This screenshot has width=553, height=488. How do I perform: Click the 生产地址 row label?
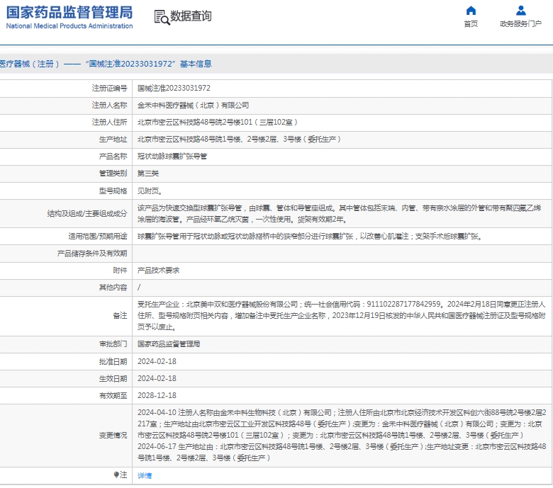(x=113, y=140)
